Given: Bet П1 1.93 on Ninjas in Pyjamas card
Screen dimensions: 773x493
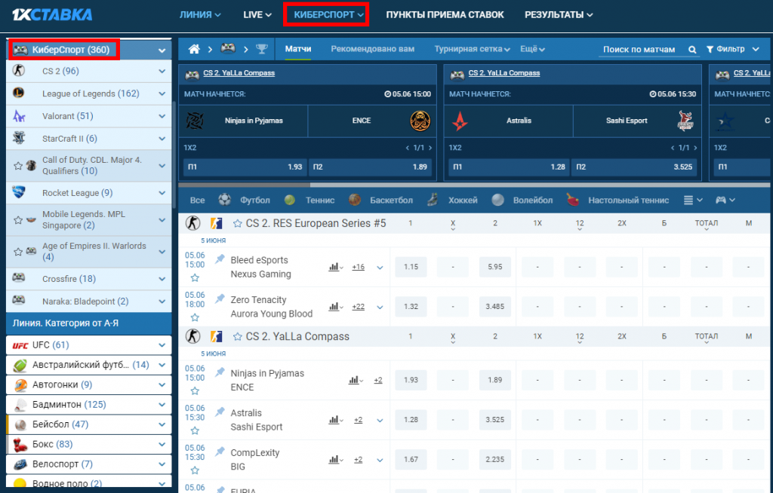Looking at the screenshot, I should (x=245, y=167).
